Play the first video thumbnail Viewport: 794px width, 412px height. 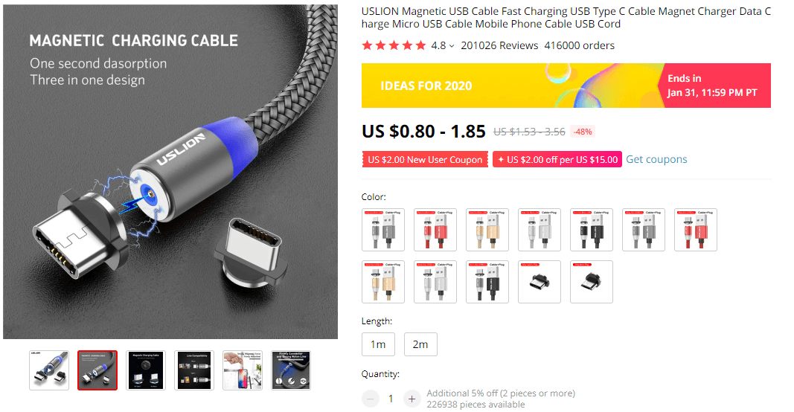[x=48, y=370]
